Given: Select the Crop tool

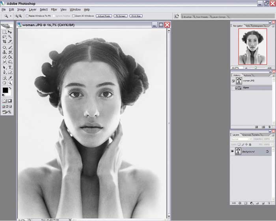Looking at the screenshot, I should pyautogui.click(x=4, y=41).
